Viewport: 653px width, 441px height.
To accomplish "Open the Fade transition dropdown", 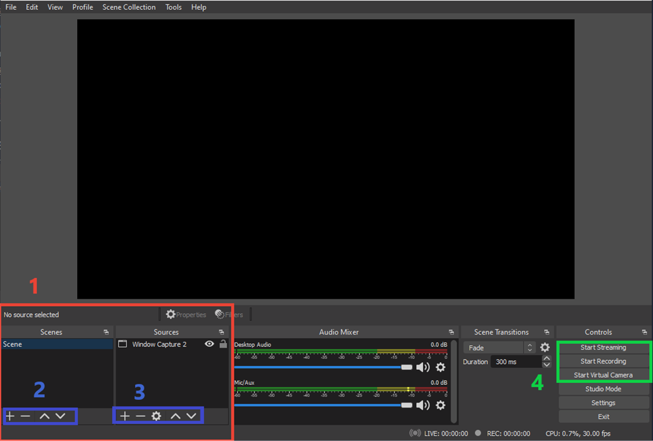I will [499, 348].
